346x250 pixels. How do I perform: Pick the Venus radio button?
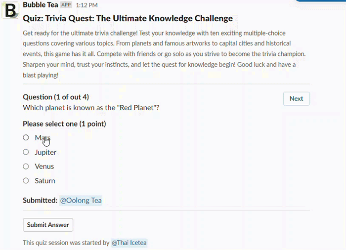(x=26, y=167)
